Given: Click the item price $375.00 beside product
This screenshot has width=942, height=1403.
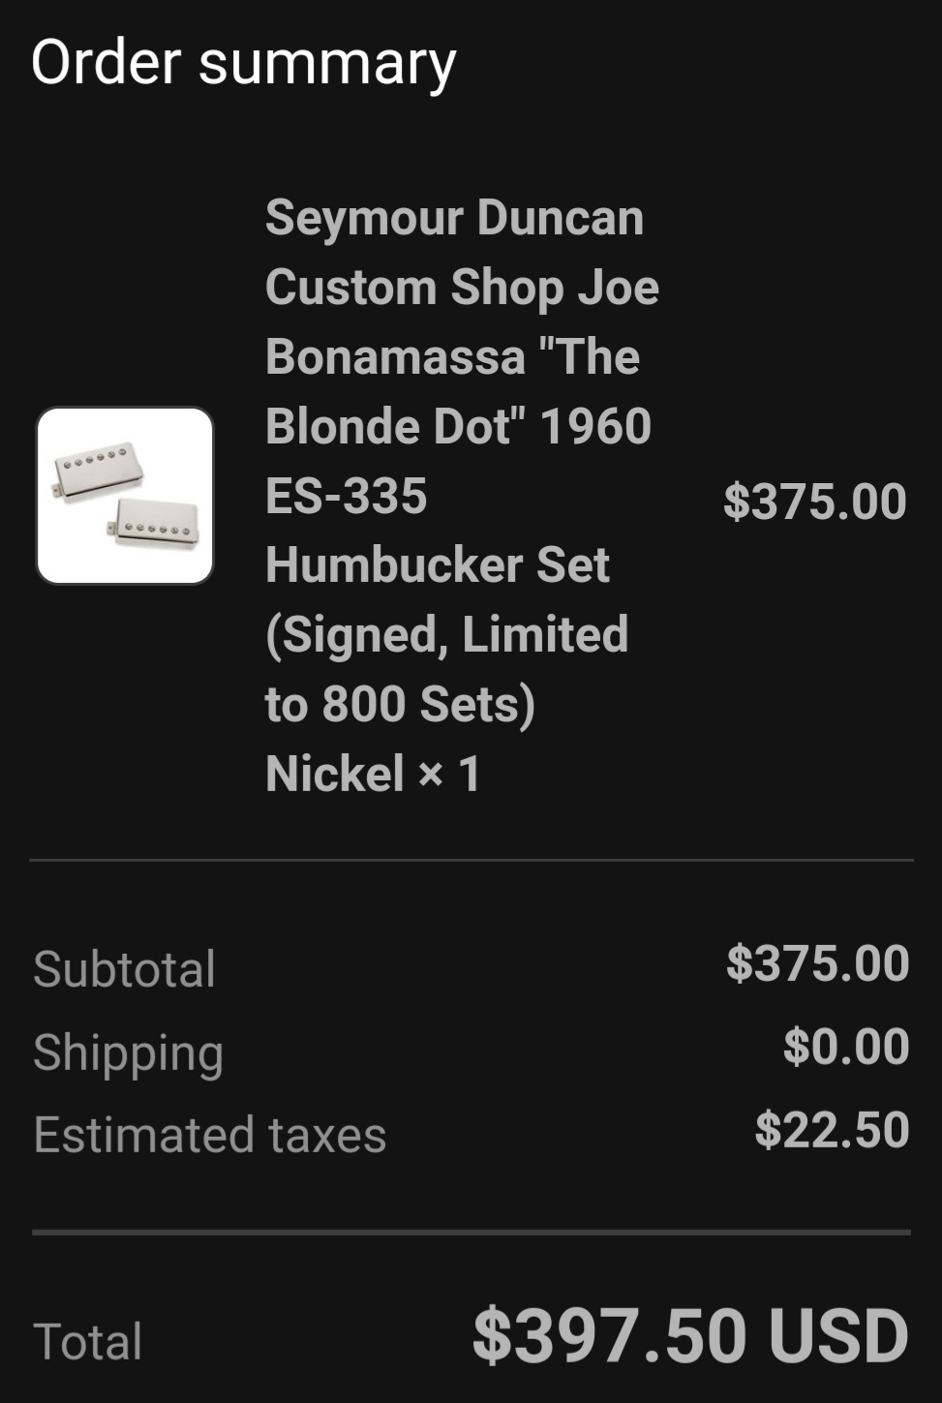Looking at the screenshot, I should point(814,502).
